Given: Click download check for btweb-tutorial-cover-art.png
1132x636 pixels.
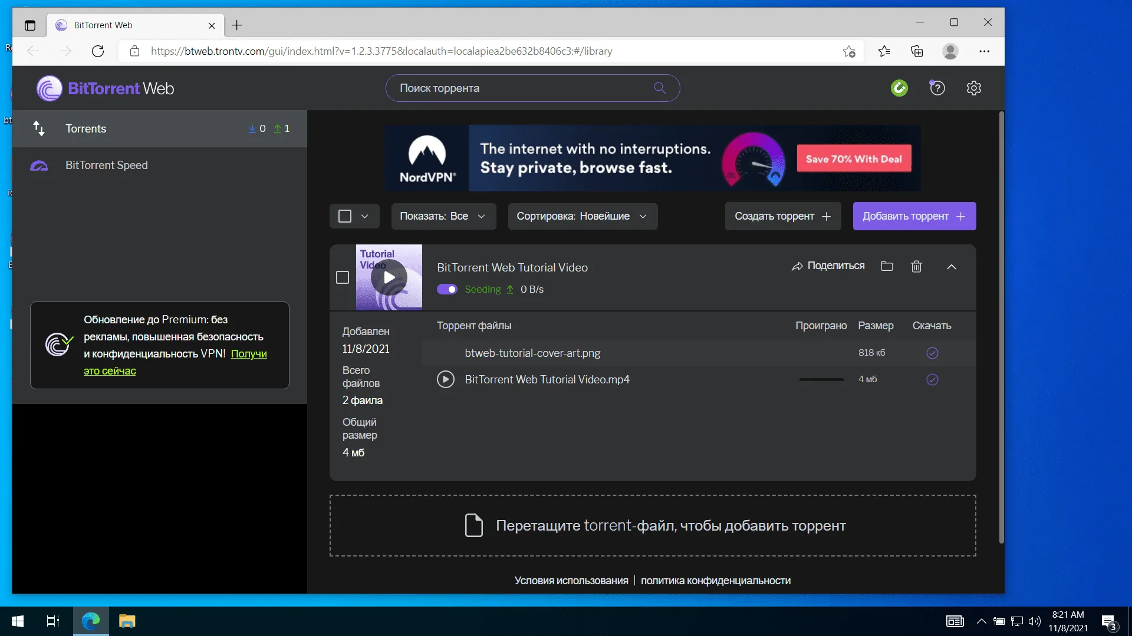Looking at the screenshot, I should (932, 353).
